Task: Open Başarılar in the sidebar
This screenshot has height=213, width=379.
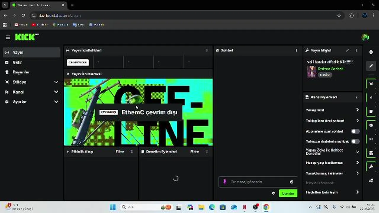Action: [x=32, y=72]
